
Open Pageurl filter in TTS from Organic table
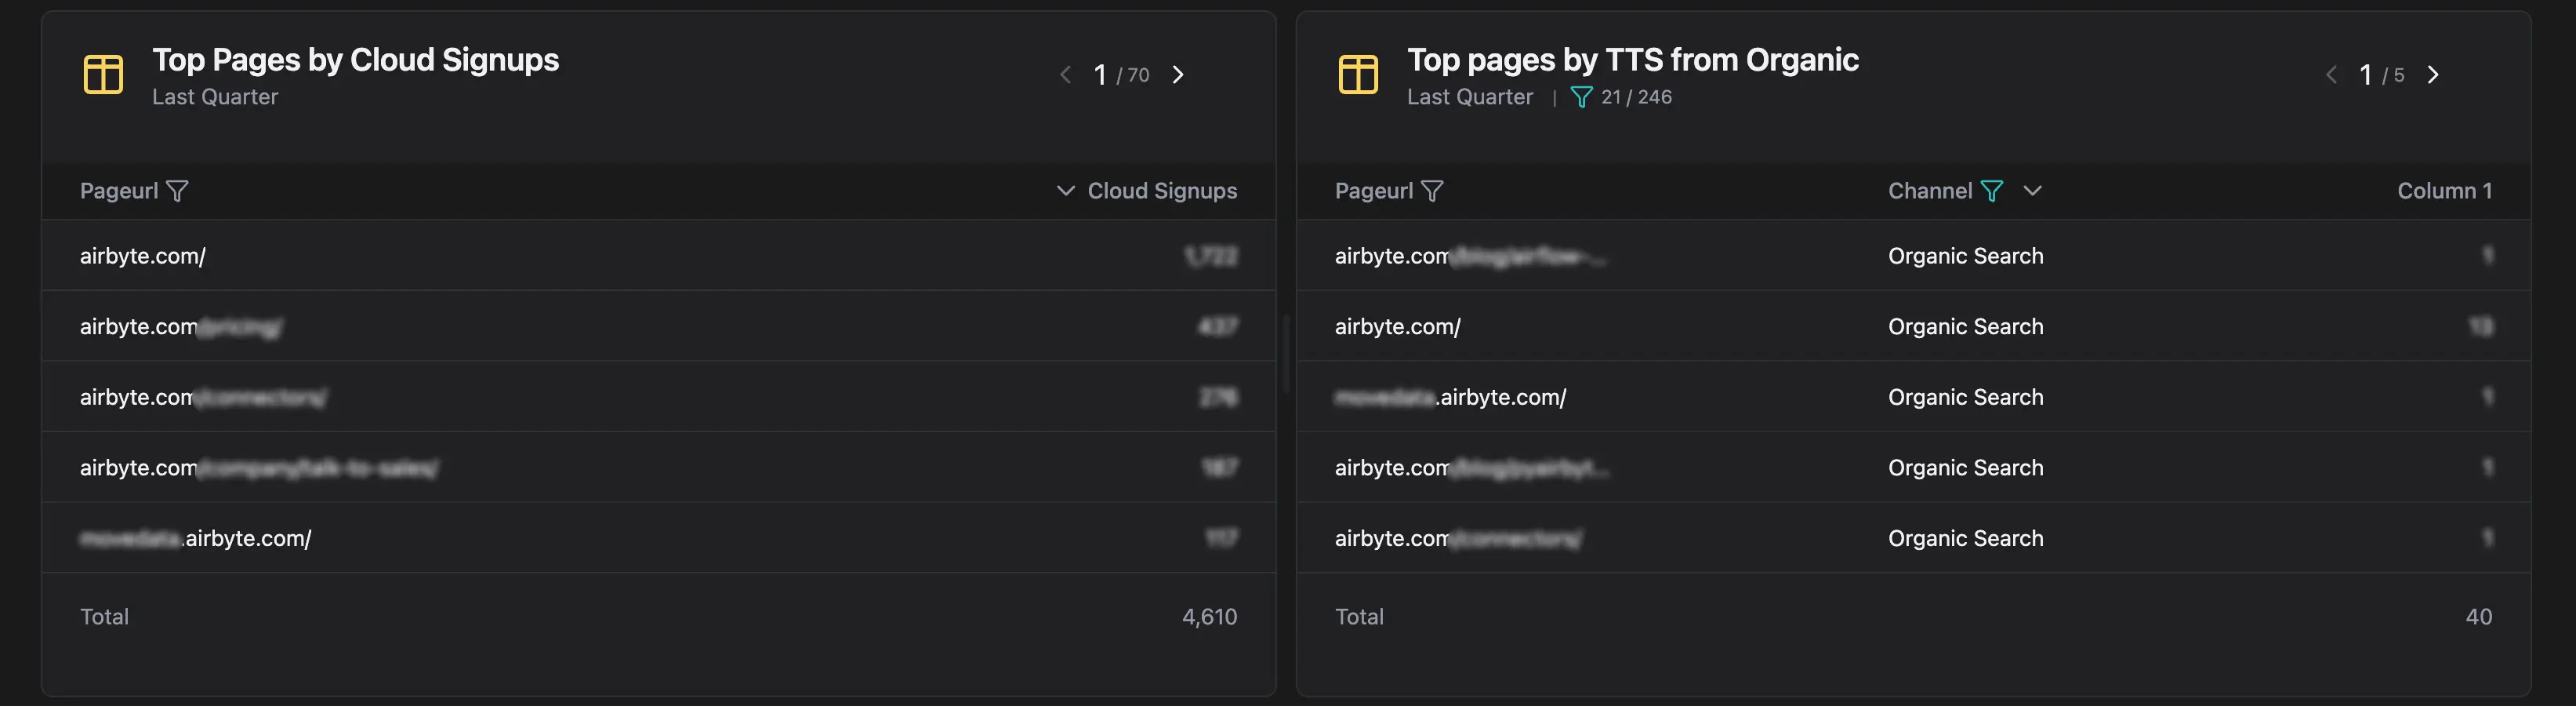tap(1432, 191)
